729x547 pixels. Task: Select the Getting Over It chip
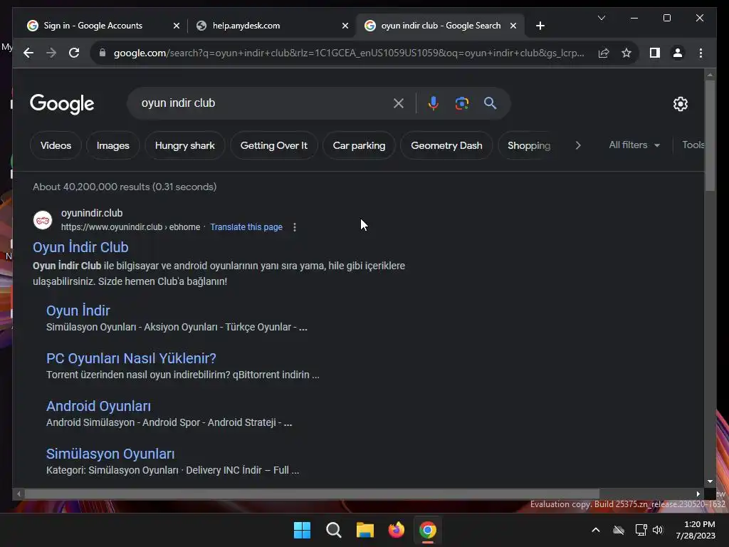[x=274, y=145]
